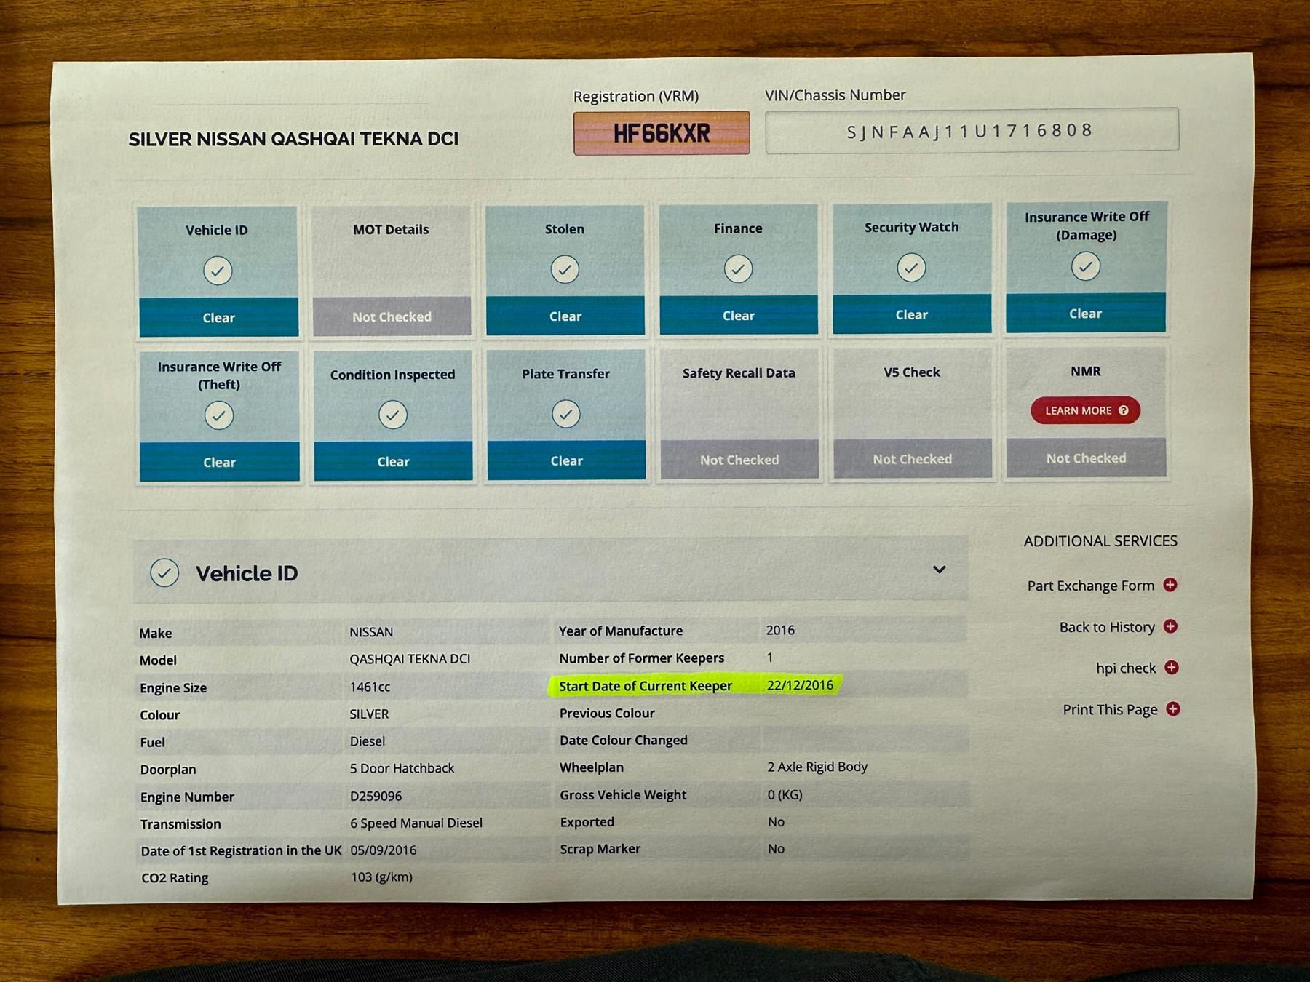Click the Gross Vehicle Weight value 0 (KG)
Image resolution: width=1310 pixels, height=982 pixels.
click(x=785, y=794)
